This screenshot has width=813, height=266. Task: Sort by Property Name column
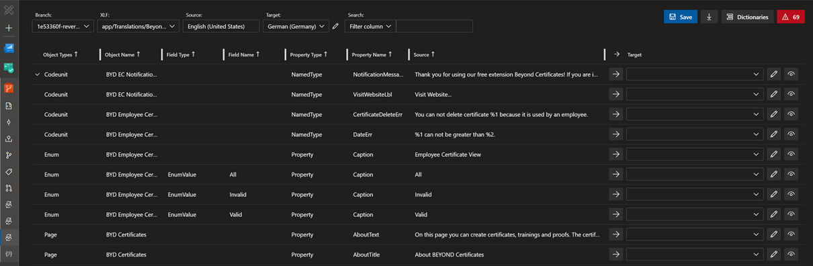click(372, 54)
